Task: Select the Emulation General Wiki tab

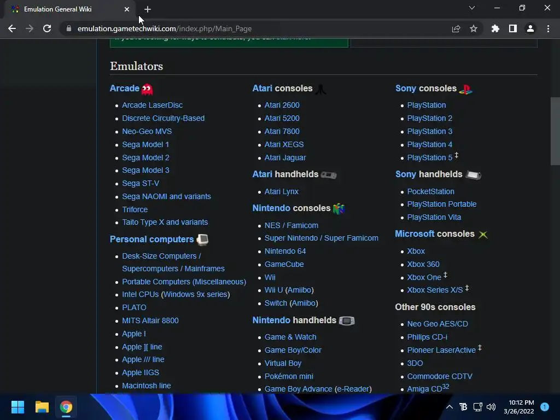Action: 70,9
